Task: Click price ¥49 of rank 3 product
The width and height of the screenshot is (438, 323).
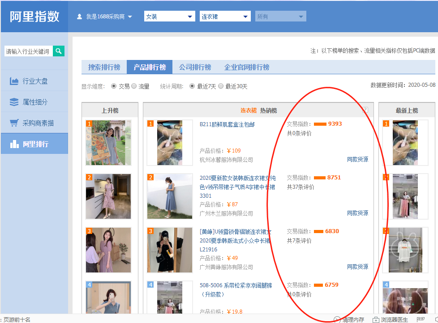Action: point(232,258)
